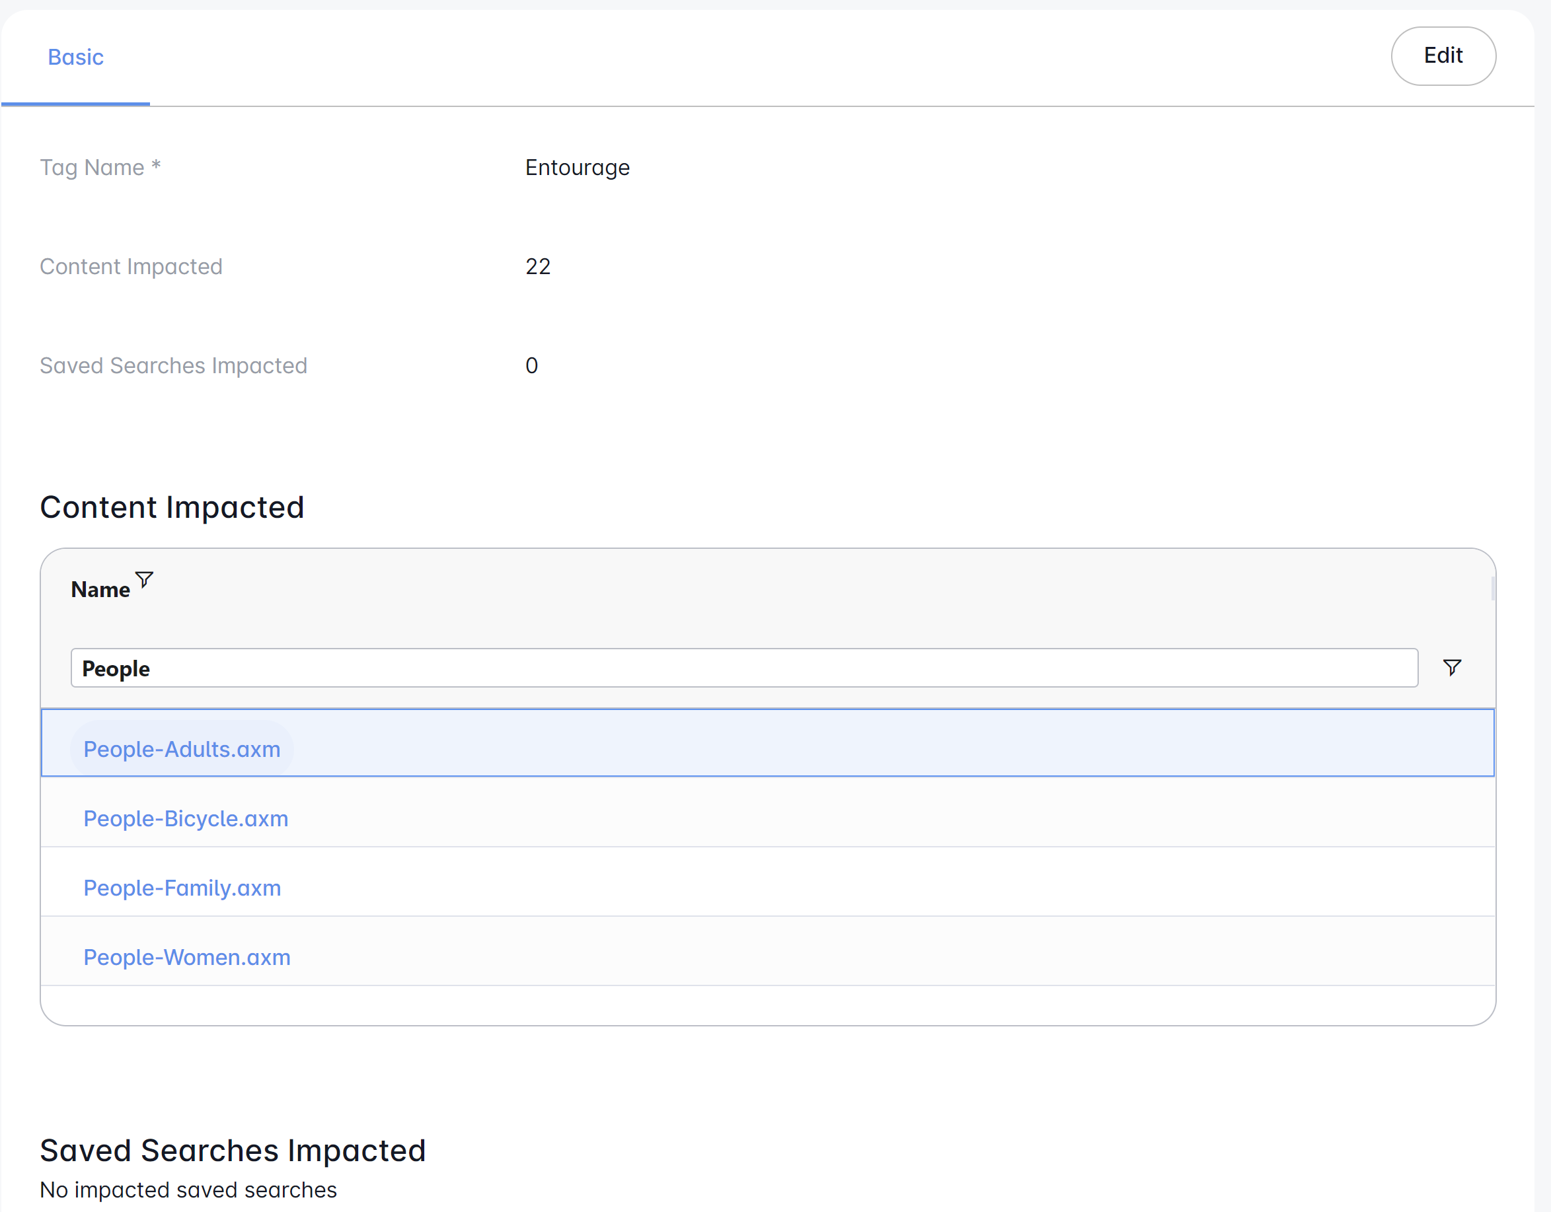
Task: Click the gray Content Impacted field label
Action: [x=132, y=266]
